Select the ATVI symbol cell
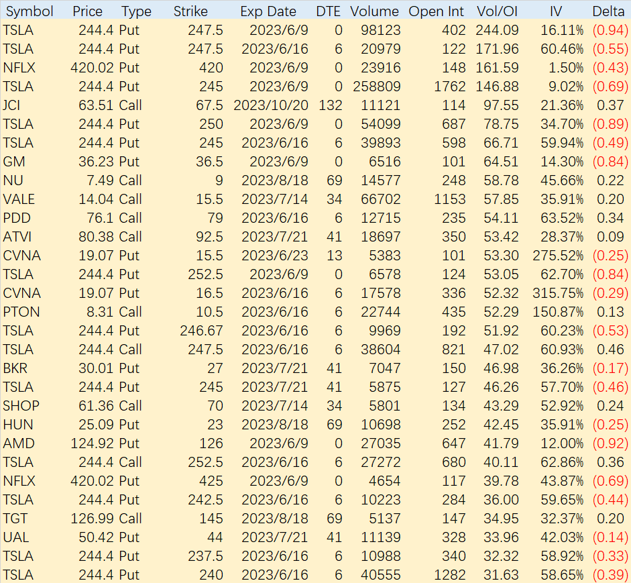Screen dimensions: 631x583 click(x=17, y=237)
